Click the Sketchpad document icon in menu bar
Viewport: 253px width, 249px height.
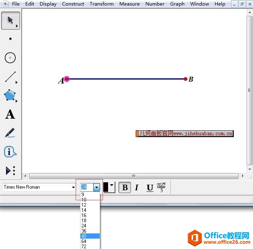coord(6,4)
